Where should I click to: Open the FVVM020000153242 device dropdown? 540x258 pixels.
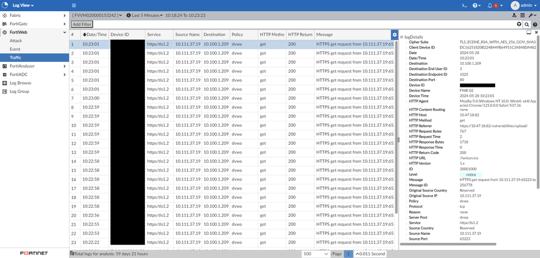(97, 16)
